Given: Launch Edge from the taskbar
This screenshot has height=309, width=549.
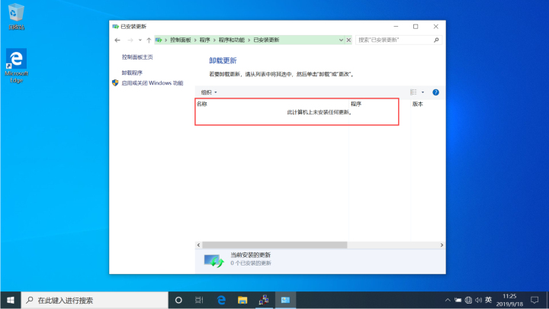Looking at the screenshot, I should coord(221,301).
